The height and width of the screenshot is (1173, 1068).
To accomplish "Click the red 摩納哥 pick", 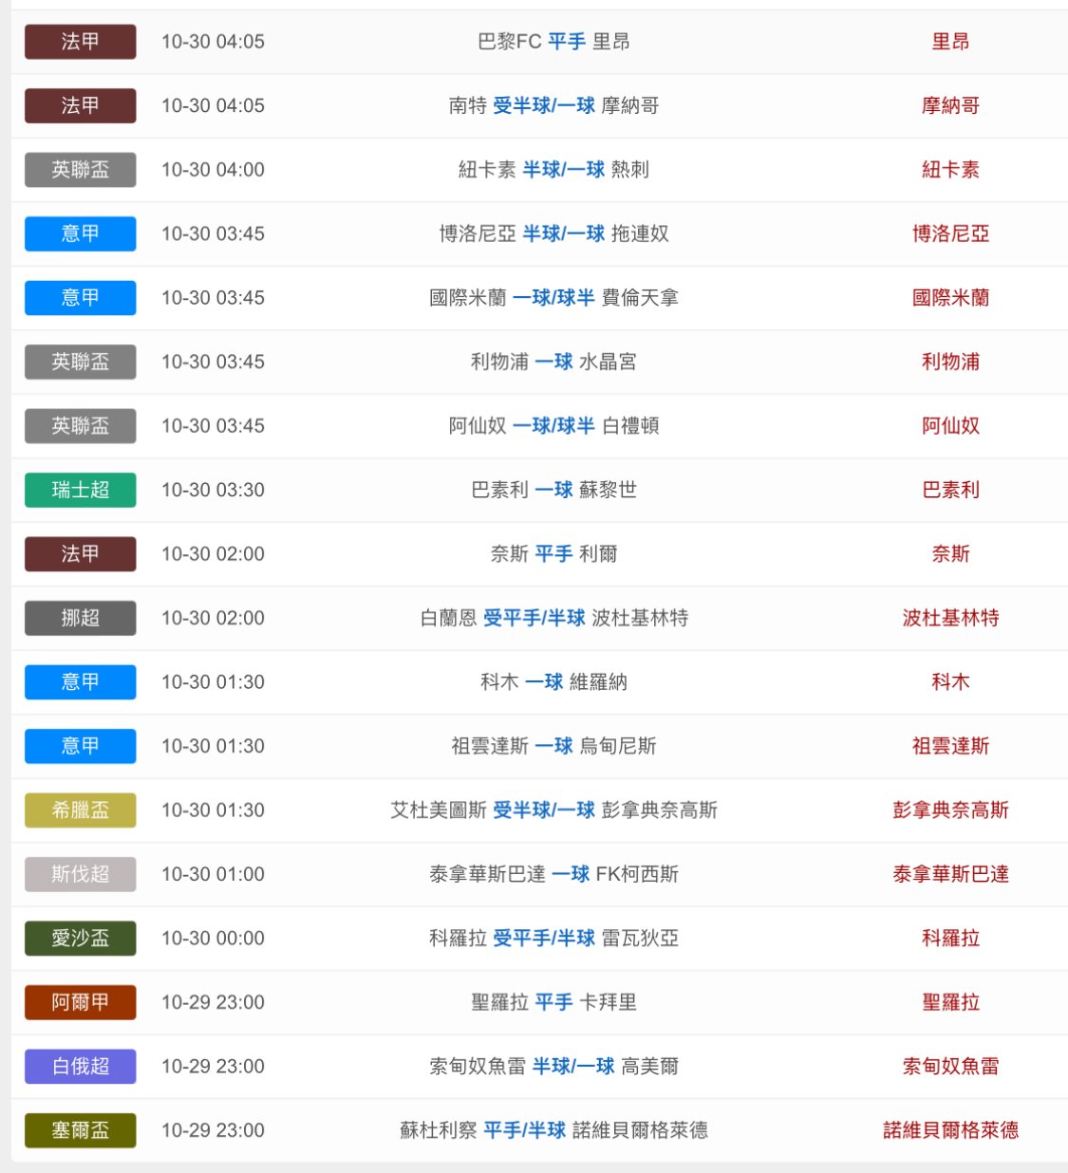I will (x=950, y=105).
